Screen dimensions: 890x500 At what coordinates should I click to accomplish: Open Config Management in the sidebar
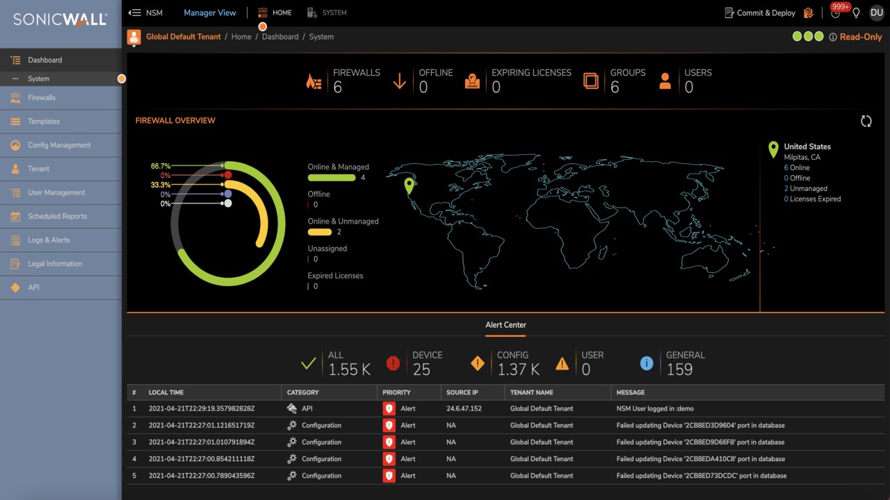(60, 145)
